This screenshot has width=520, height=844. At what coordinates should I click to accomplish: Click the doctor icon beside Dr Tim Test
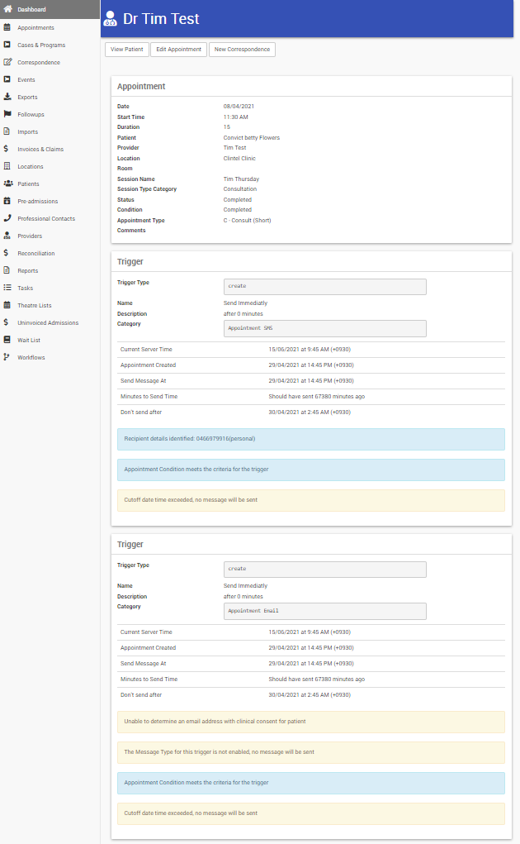pos(110,19)
